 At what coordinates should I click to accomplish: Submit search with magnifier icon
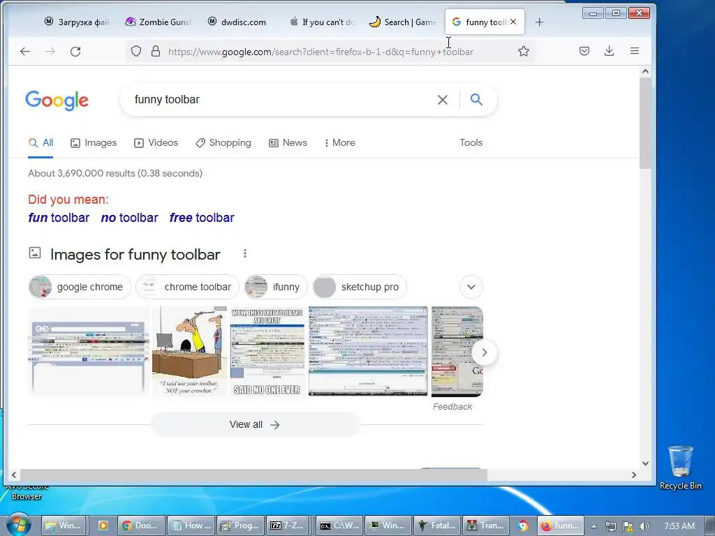pyautogui.click(x=476, y=99)
